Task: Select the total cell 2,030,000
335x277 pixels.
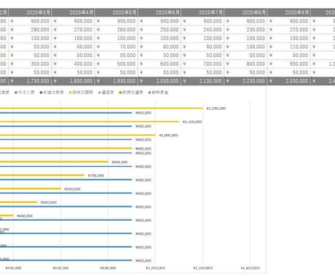Action: (159, 81)
